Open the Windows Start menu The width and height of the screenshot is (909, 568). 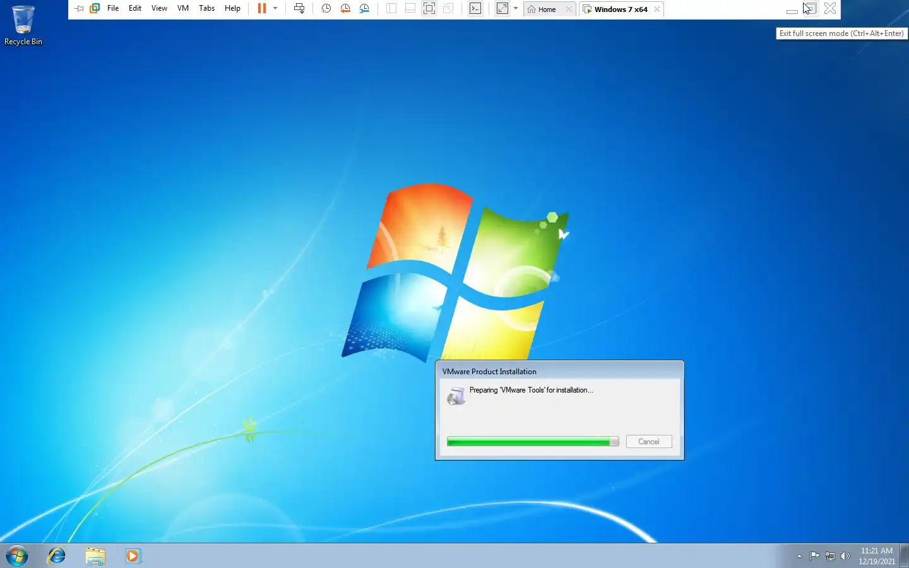point(17,556)
